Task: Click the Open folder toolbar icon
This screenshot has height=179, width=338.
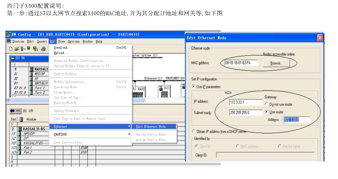Action: (x=16, y=48)
